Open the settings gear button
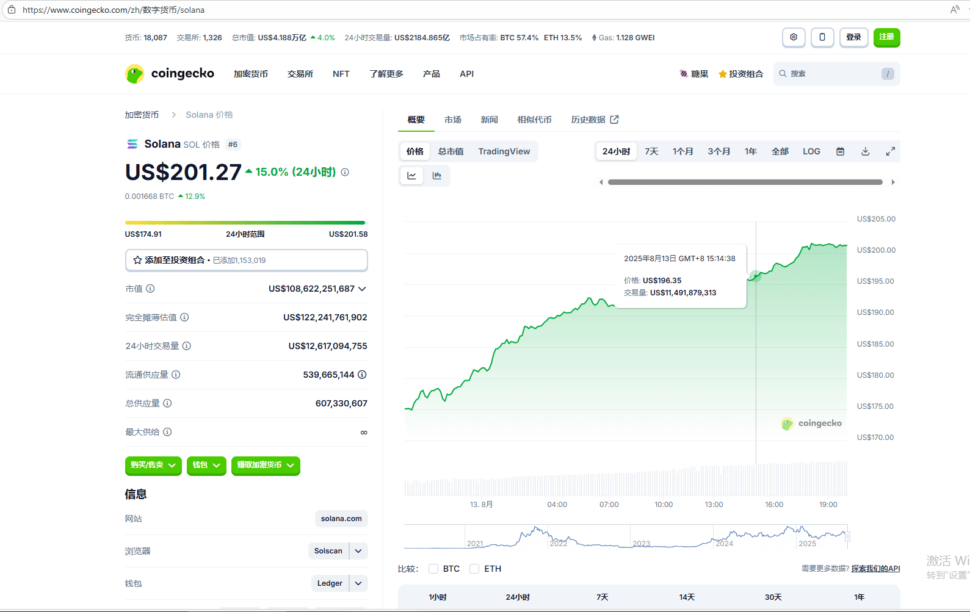This screenshot has height=612, width=970. pyautogui.click(x=794, y=37)
